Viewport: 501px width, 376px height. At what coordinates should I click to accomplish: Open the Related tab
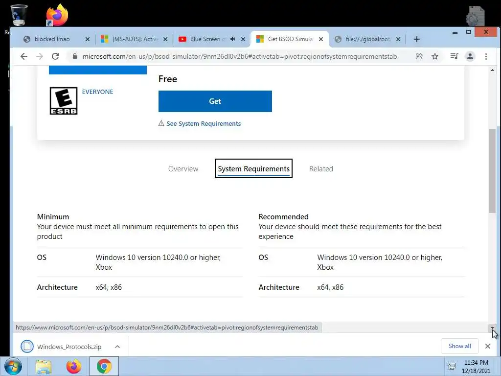321,169
